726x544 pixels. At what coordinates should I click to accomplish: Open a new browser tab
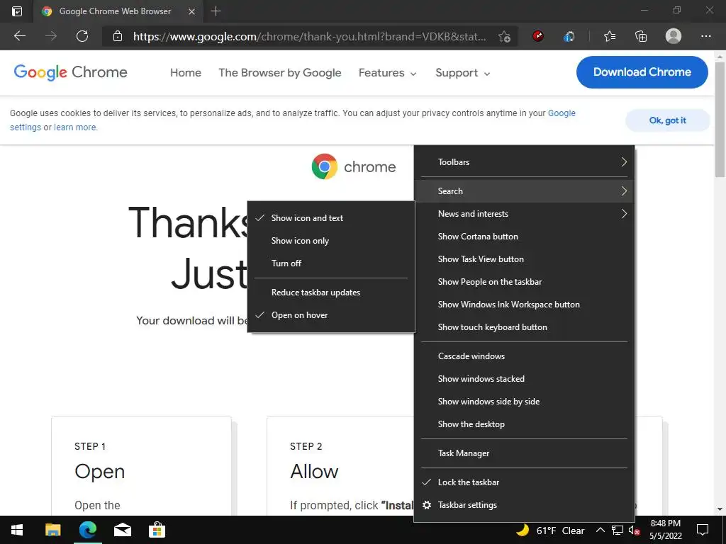[216, 11]
